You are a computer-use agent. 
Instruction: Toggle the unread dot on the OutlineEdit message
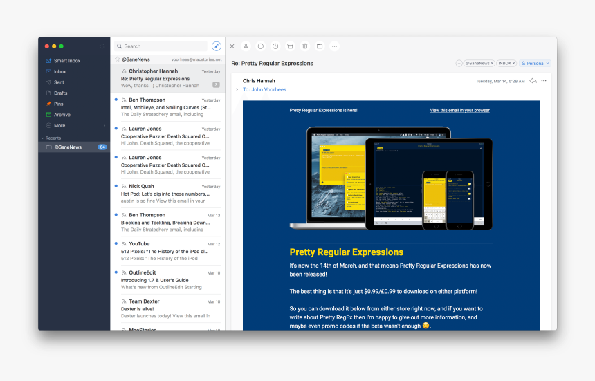[x=116, y=272]
